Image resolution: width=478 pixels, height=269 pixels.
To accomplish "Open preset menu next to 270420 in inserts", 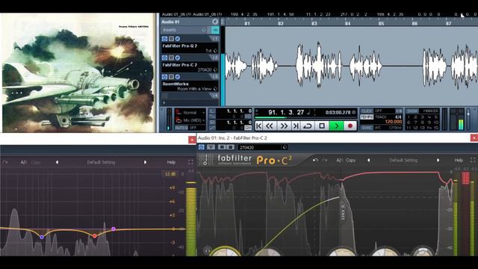I will point(216,69).
